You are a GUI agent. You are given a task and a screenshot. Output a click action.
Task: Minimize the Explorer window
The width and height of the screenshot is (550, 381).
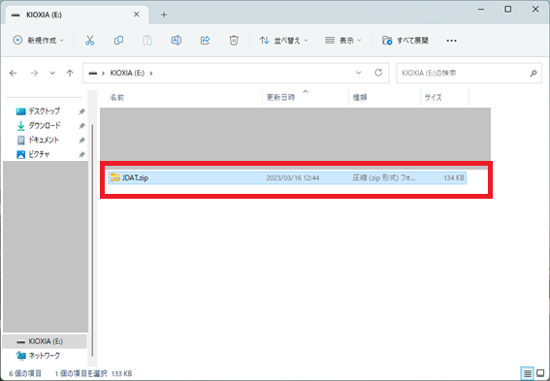click(x=481, y=9)
